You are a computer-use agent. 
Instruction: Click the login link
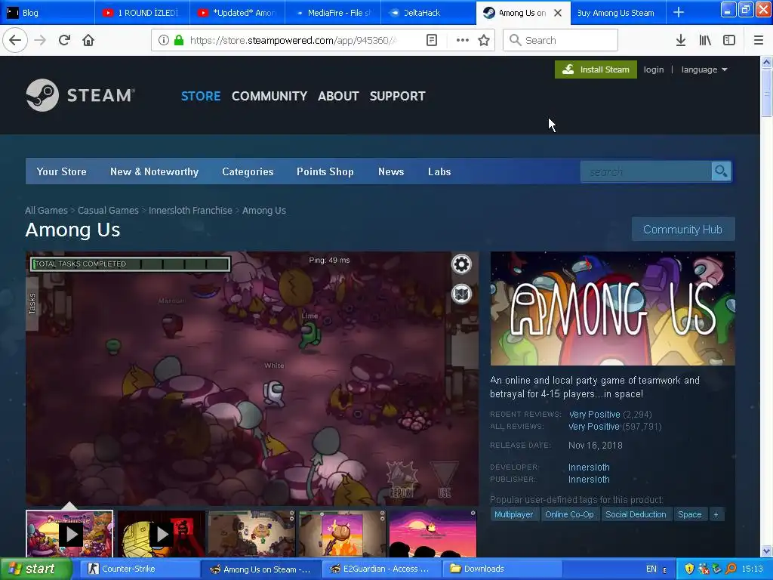(x=654, y=69)
